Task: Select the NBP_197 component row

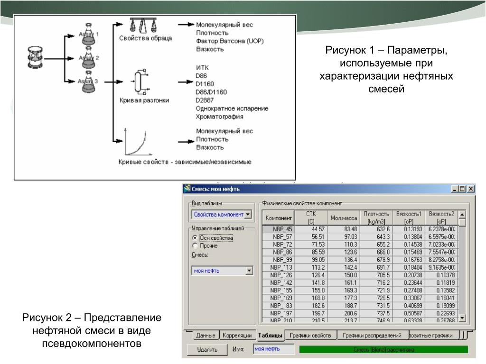Action: click(360, 313)
